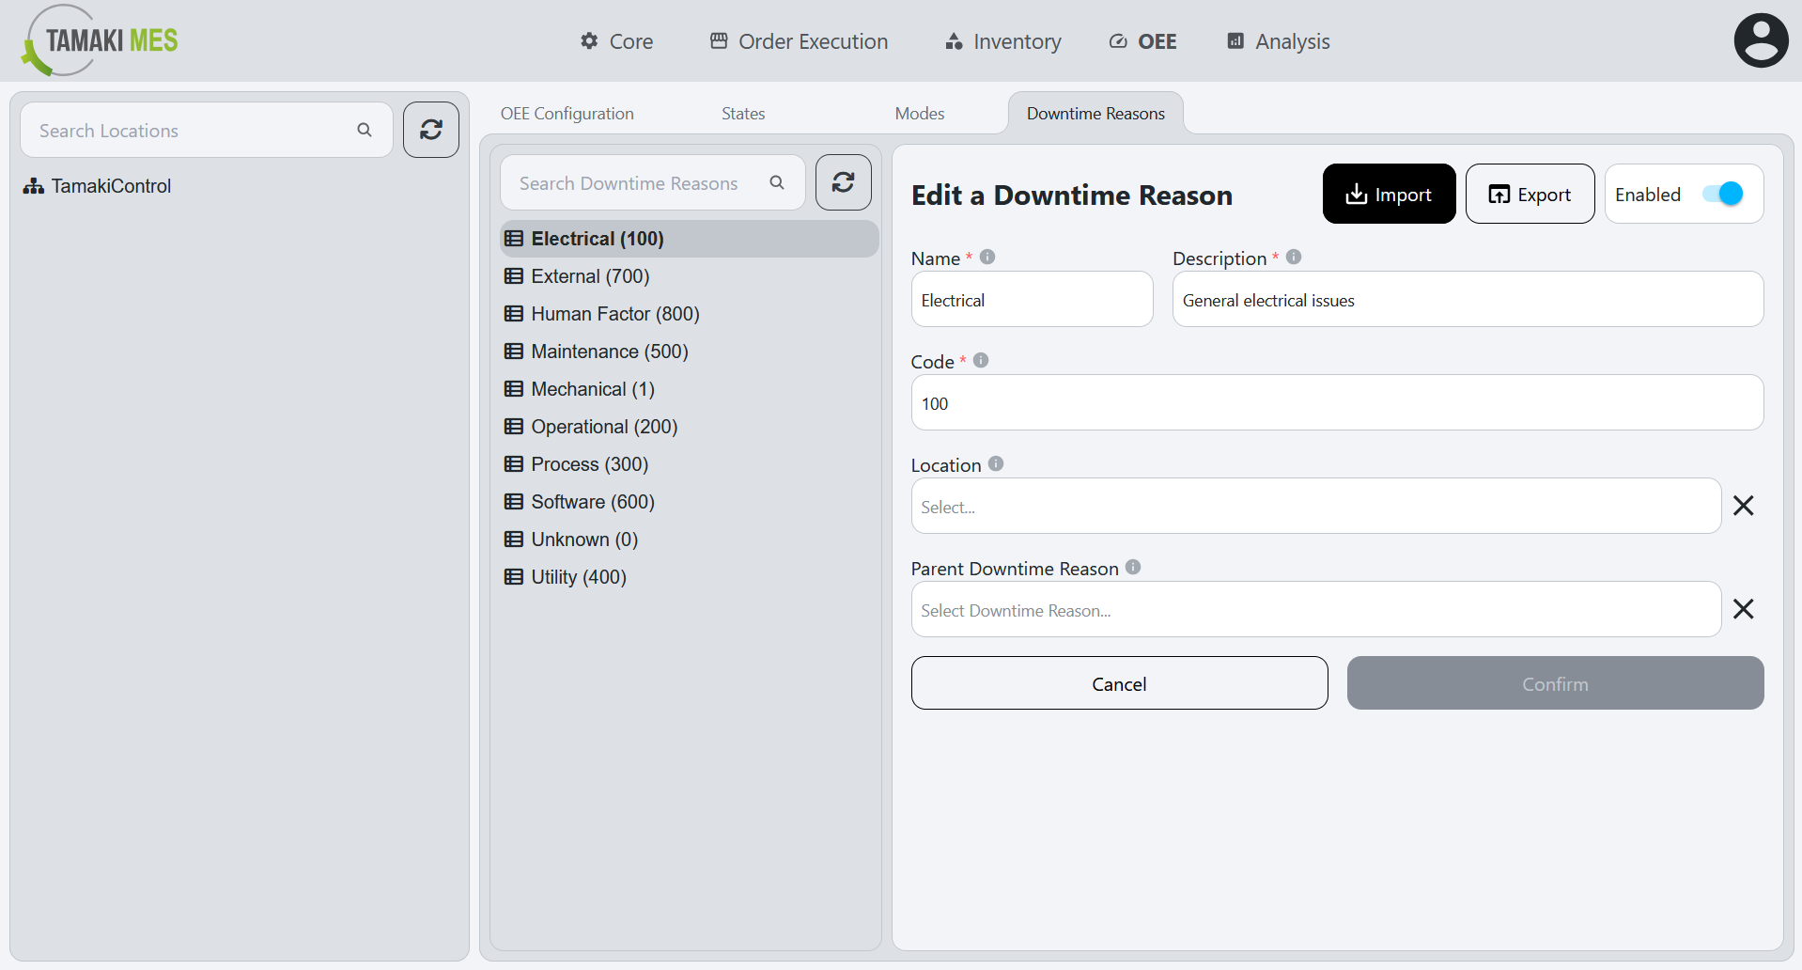Click the Import button
The image size is (1802, 970).
(1389, 194)
